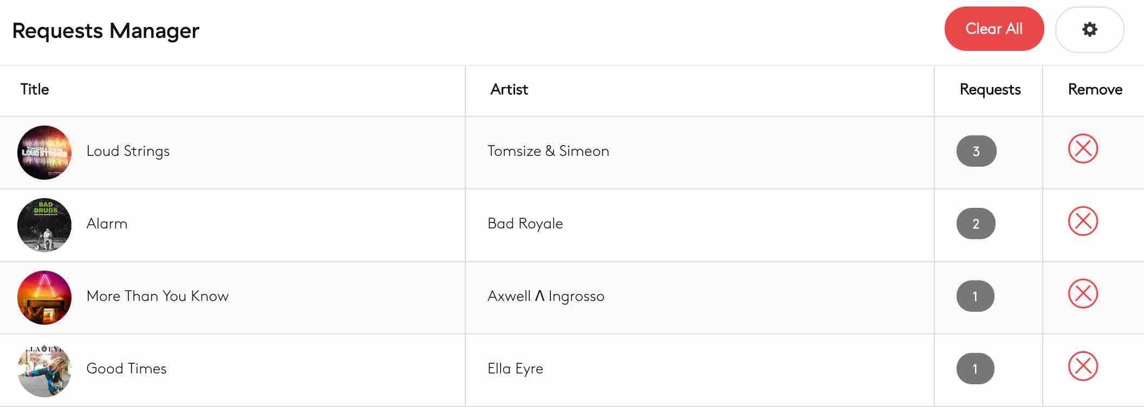Click the Remove column header
The image size is (1144, 407).
point(1095,89)
